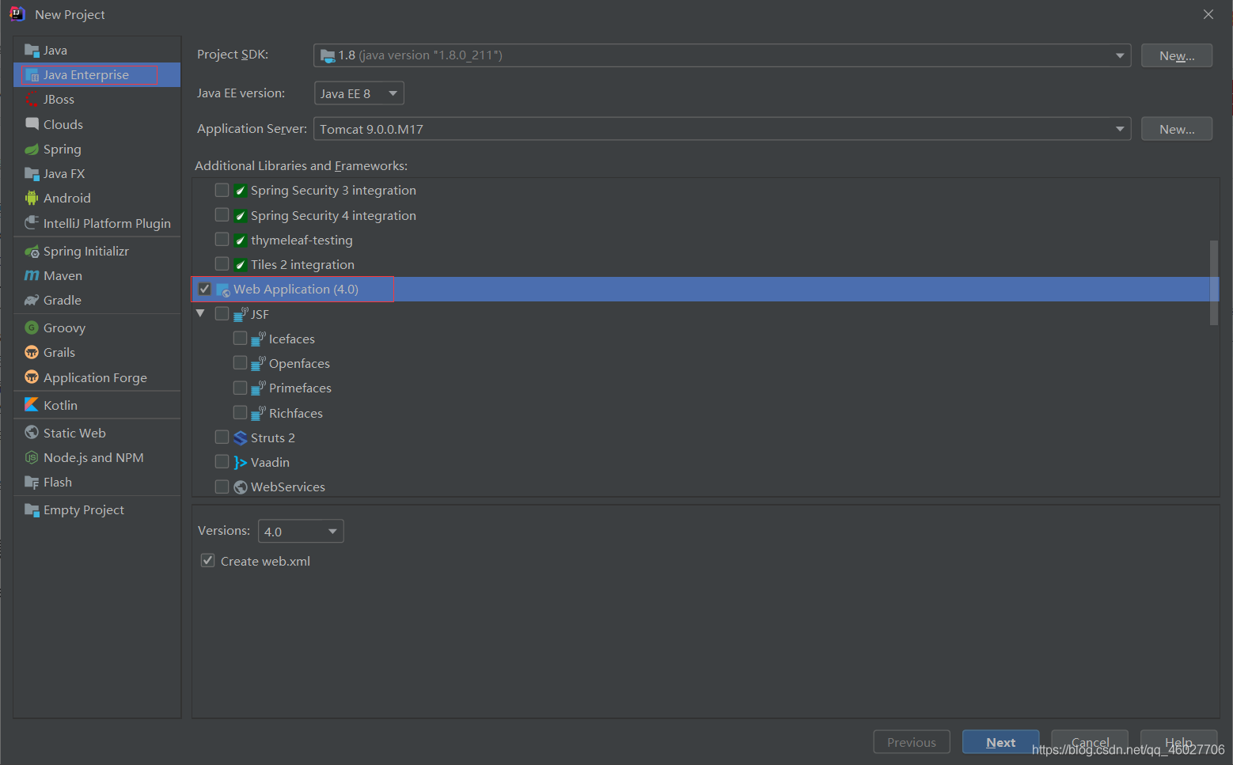
Task: Click the JBoss icon in sidebar
Action: click(x=32, y=100)
